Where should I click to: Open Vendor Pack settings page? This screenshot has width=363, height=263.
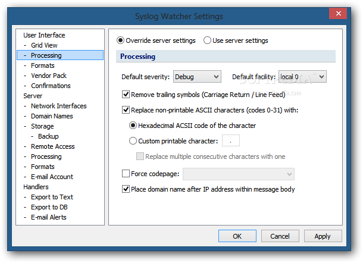pos(49,76)
